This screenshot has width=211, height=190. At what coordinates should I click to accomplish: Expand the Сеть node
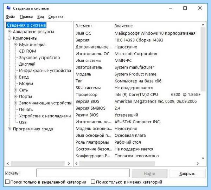15,90
